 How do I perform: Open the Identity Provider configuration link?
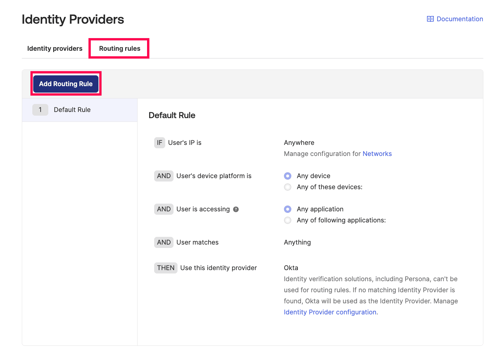point(330,312)
